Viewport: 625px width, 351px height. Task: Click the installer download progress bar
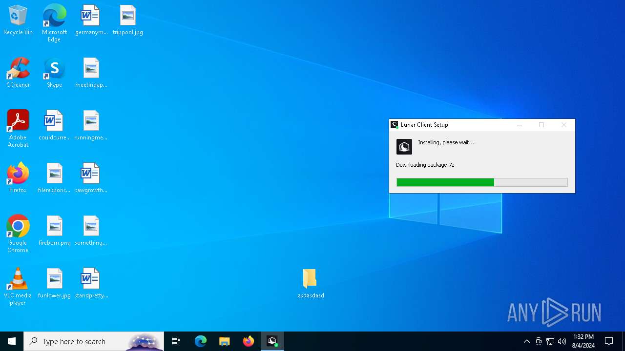click(x=482, y=182)
